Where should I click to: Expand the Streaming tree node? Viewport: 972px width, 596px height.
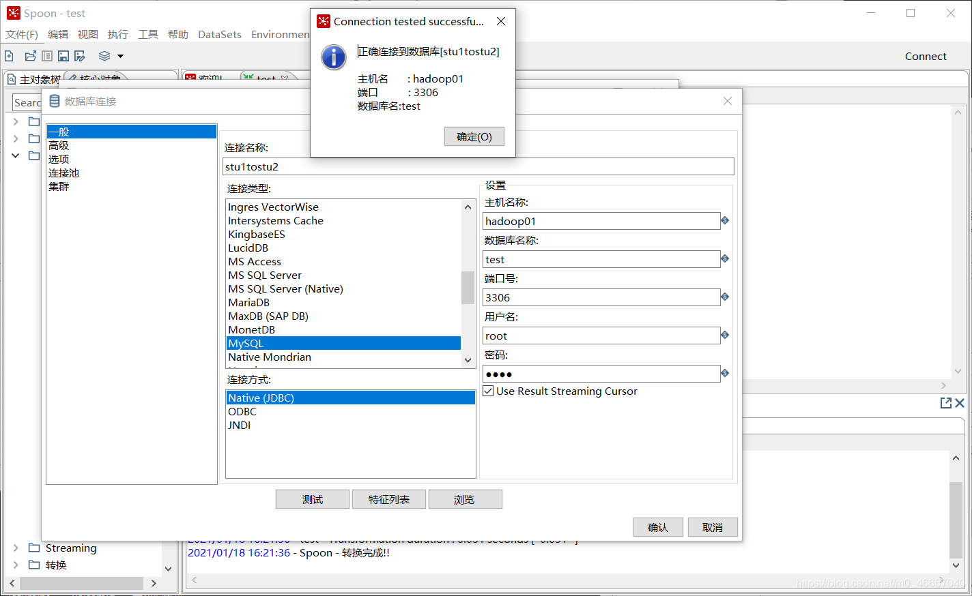pyautogui.click(x=16, y=548)
